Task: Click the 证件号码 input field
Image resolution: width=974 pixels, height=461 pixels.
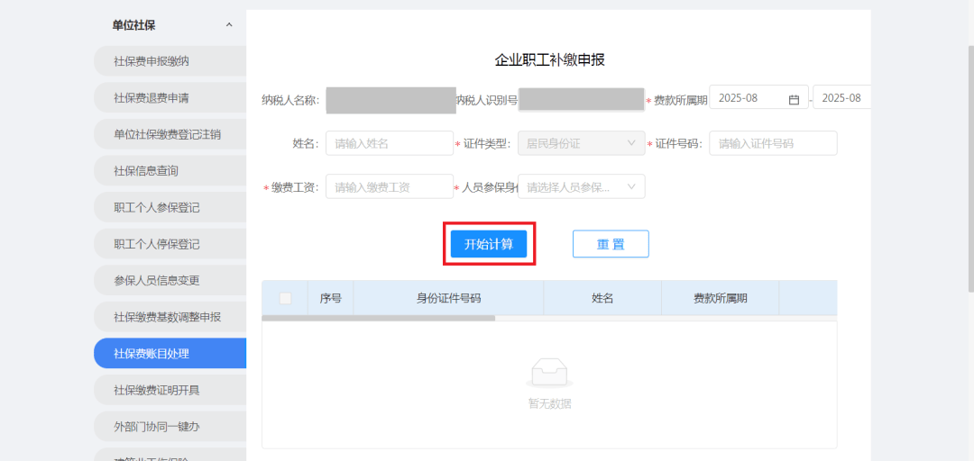Action: 774,143
